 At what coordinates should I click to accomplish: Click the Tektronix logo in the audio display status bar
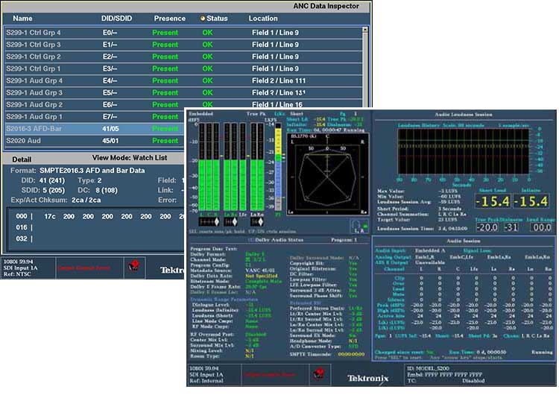point(368,378)
